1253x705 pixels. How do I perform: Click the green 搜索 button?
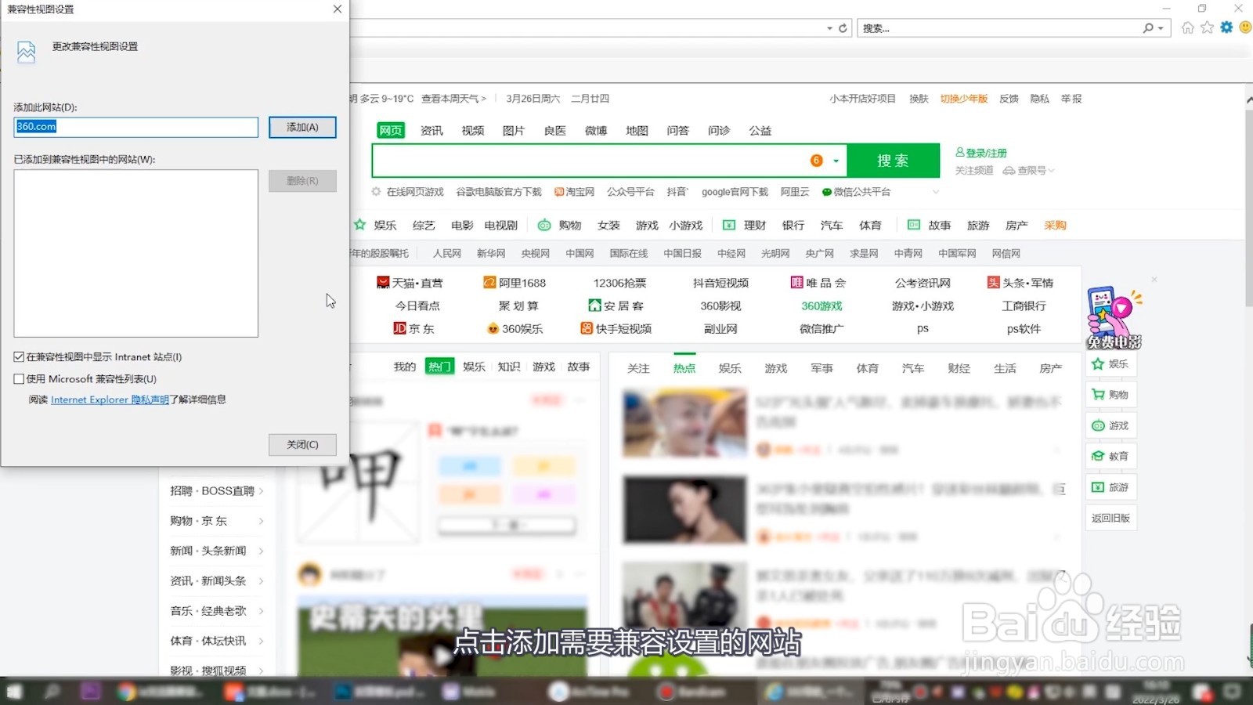tap(893, 161)
